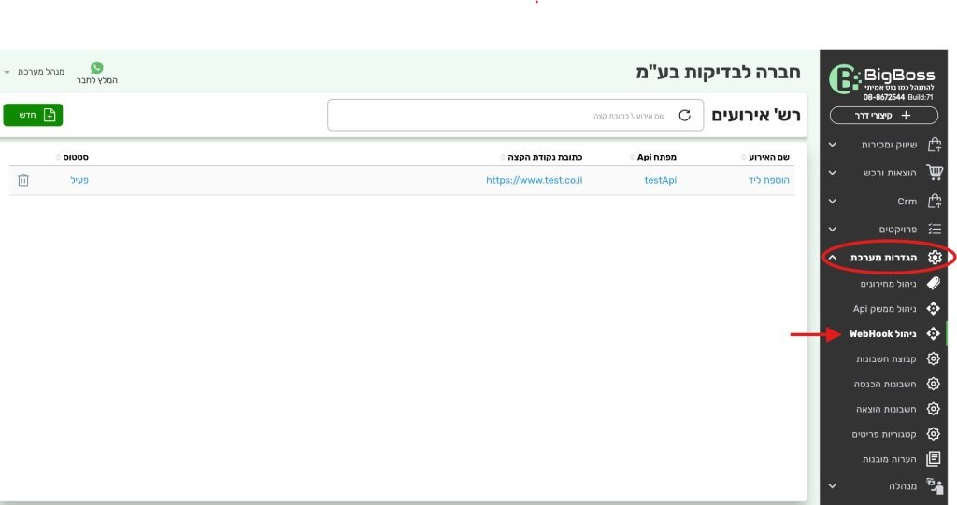Open ניהול מחירונים menu item
Screen dimensions: 957x505
coord(888,284)
